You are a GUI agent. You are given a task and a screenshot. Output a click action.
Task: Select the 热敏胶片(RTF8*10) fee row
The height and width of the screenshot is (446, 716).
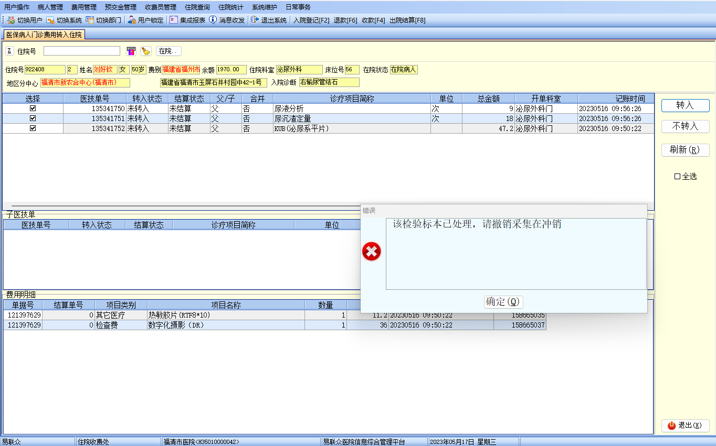click(x=275, y=315)
